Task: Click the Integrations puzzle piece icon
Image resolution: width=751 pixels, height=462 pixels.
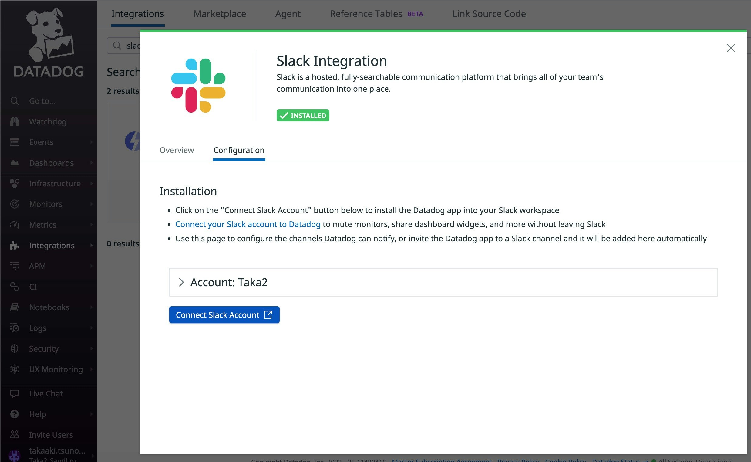Action: 14,245
